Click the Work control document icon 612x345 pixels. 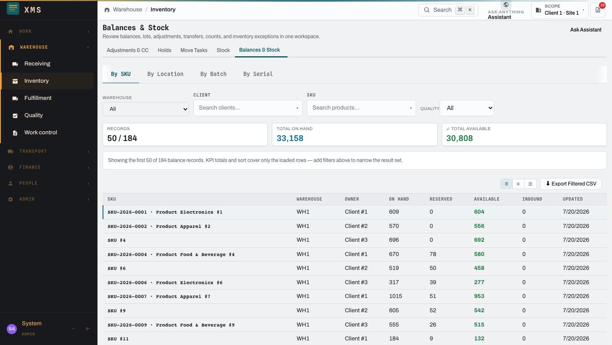point(15,133)
